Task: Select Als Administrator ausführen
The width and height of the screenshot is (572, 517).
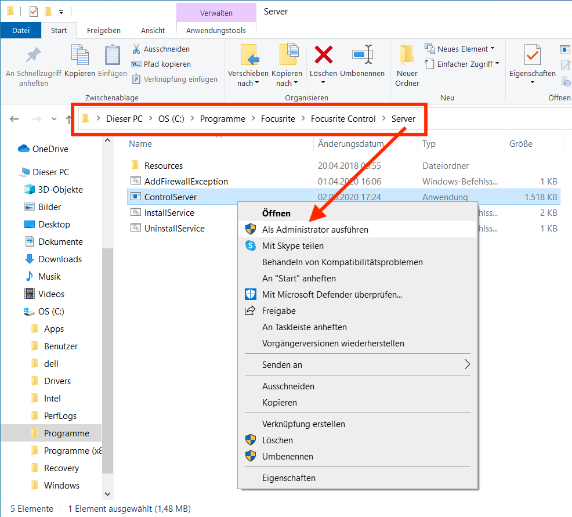Action: point(315,230)
